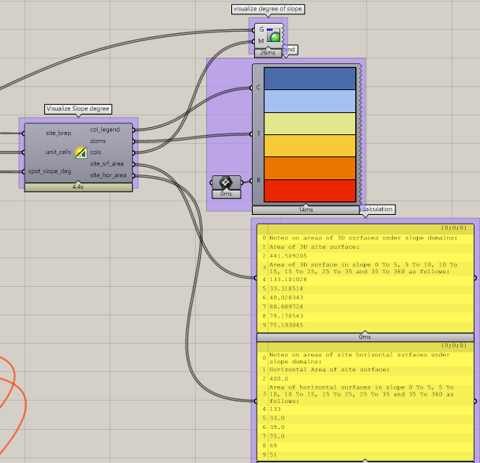Select the 33.318514 row
The height and width of the screenshot is (463, 480).
[365, 289]
